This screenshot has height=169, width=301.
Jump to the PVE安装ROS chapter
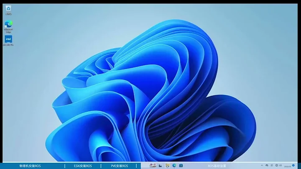[120, 166]
